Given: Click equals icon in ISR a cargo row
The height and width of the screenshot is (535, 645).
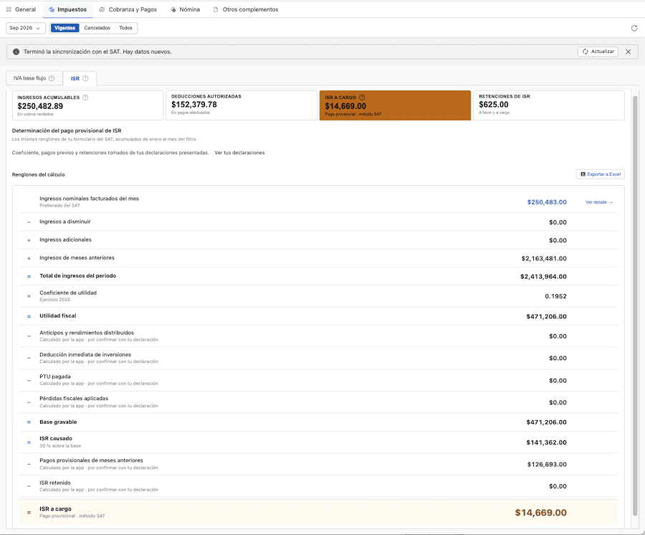Looking at the screenshot, I should 29,512.
